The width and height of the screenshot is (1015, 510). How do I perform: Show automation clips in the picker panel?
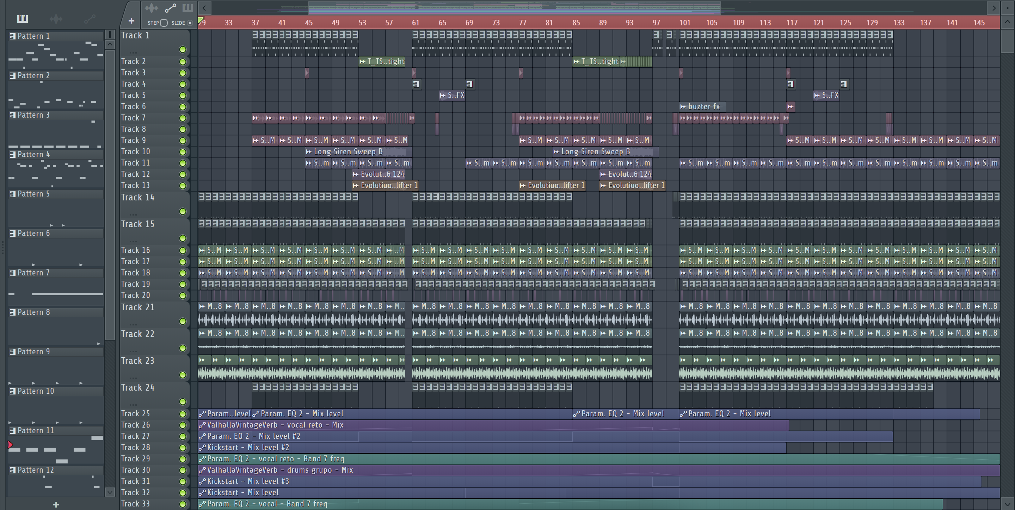90,19
